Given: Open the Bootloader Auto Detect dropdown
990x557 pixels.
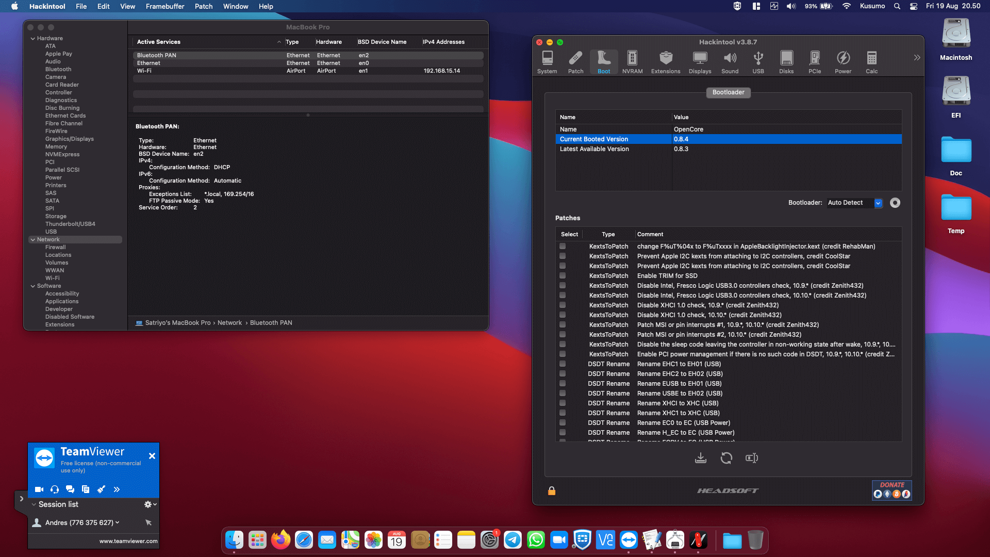Looking at the screenshot, I should click(854, 203).
